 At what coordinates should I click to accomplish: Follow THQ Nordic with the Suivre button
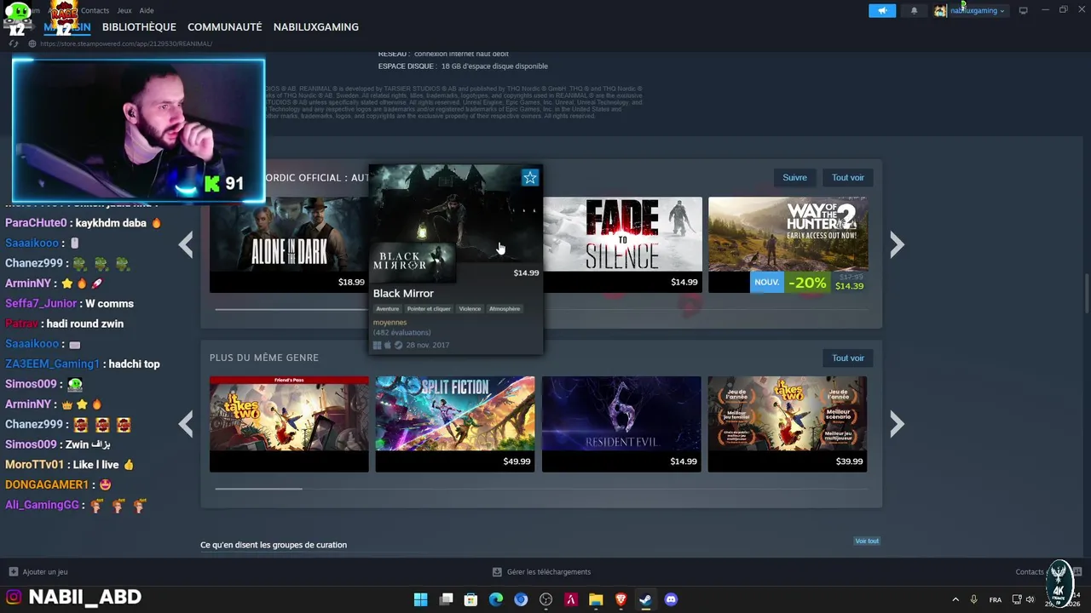coord(794,177)
